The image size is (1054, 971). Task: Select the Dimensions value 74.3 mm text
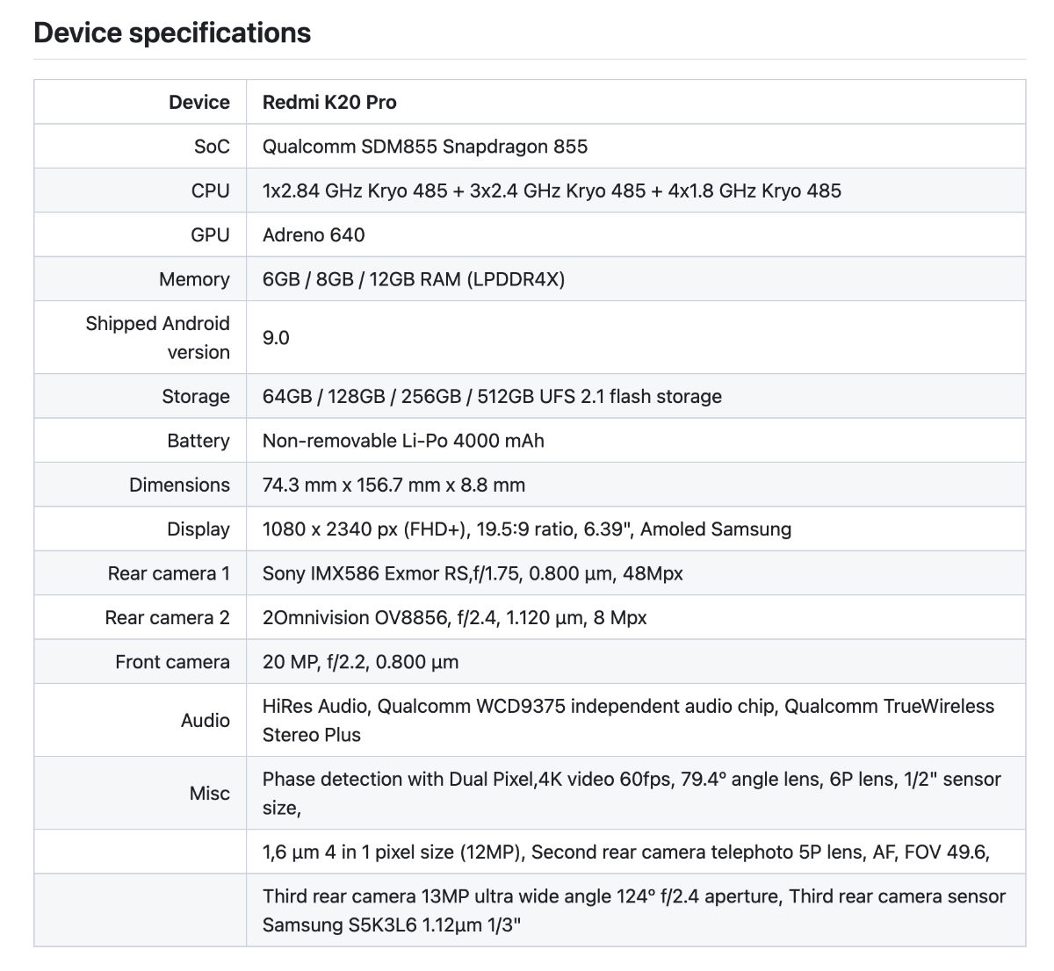pyautogui.click(x=393, y=485)
